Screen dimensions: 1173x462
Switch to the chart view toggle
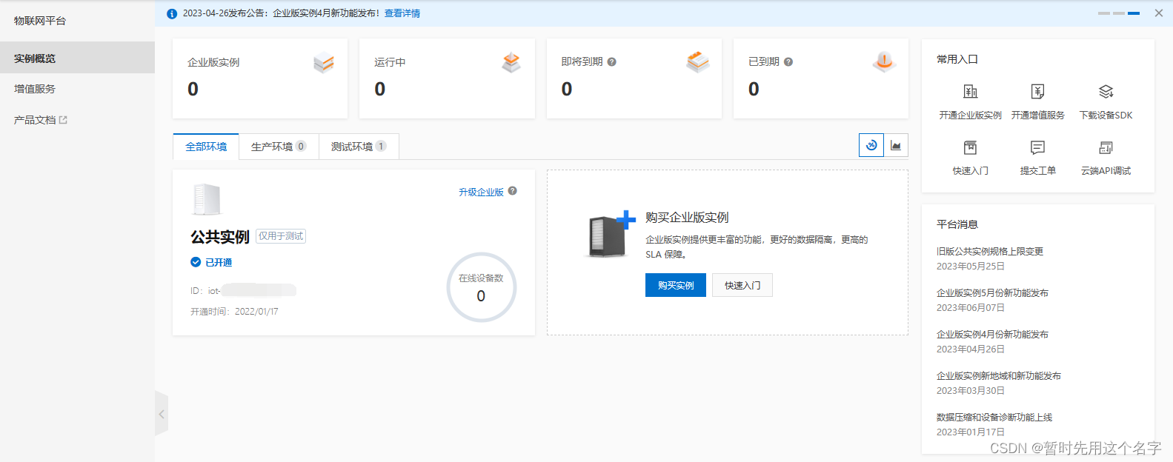896,145
